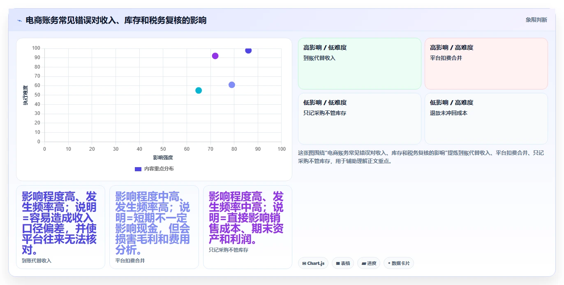Open the 低影响 / 低难度 quadrant card
Screen dimensions: 564x285
pos(360,119)
